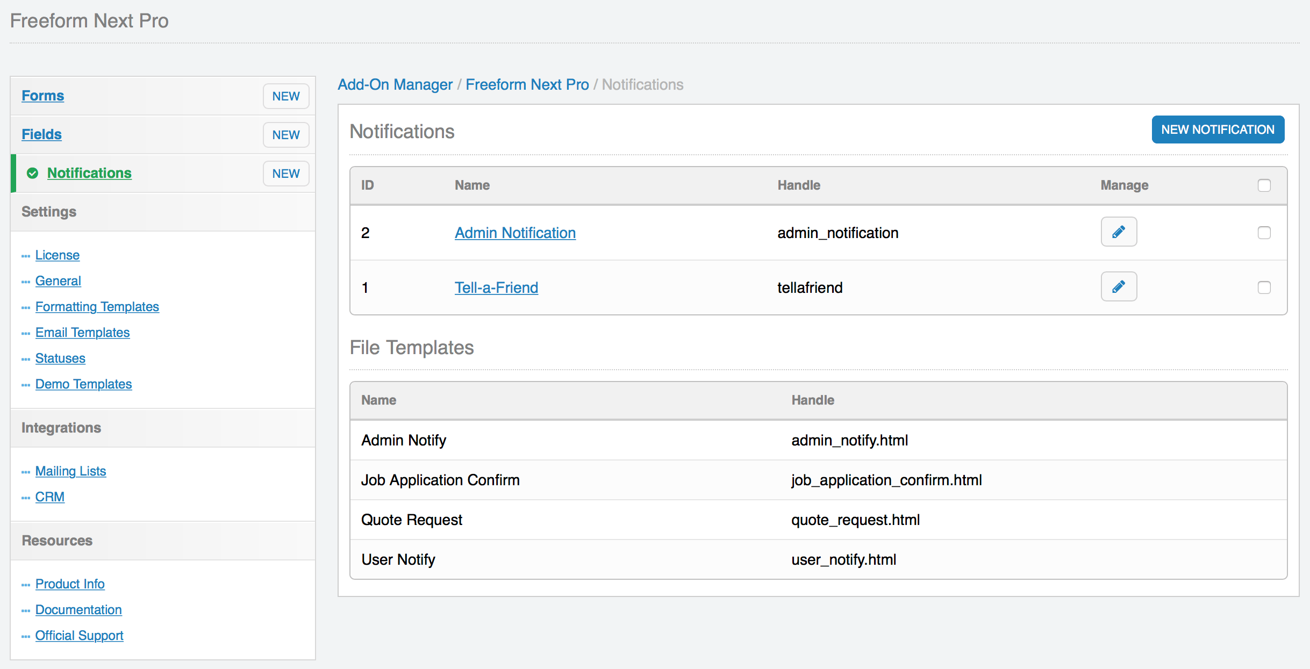Click the Admin Notify template row
The width and height of the screenshot is (1310, 669).
[x=818, y=440]
